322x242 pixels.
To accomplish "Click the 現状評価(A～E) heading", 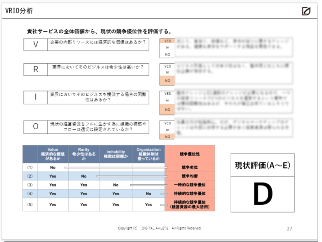I will (262, 165).
